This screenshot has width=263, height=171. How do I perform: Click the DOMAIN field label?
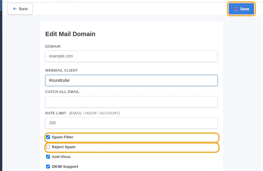(x=53, y=47)
